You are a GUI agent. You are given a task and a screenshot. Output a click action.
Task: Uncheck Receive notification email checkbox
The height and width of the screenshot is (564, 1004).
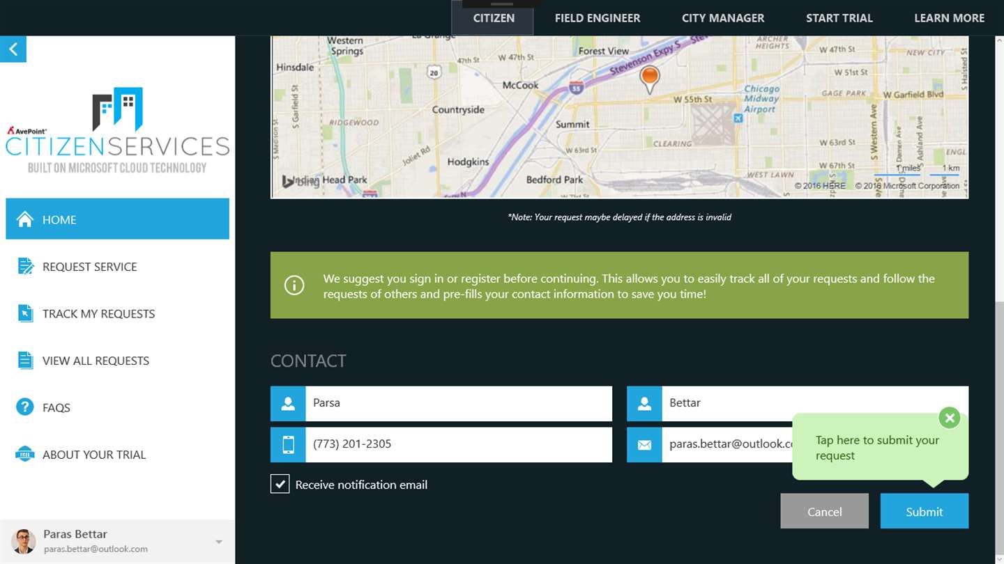(280, 484)
